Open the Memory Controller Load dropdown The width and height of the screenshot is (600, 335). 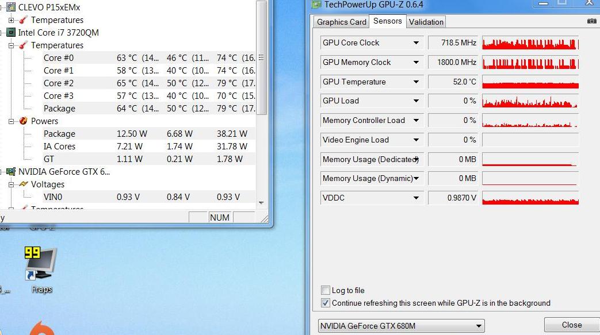coord(416,121)
